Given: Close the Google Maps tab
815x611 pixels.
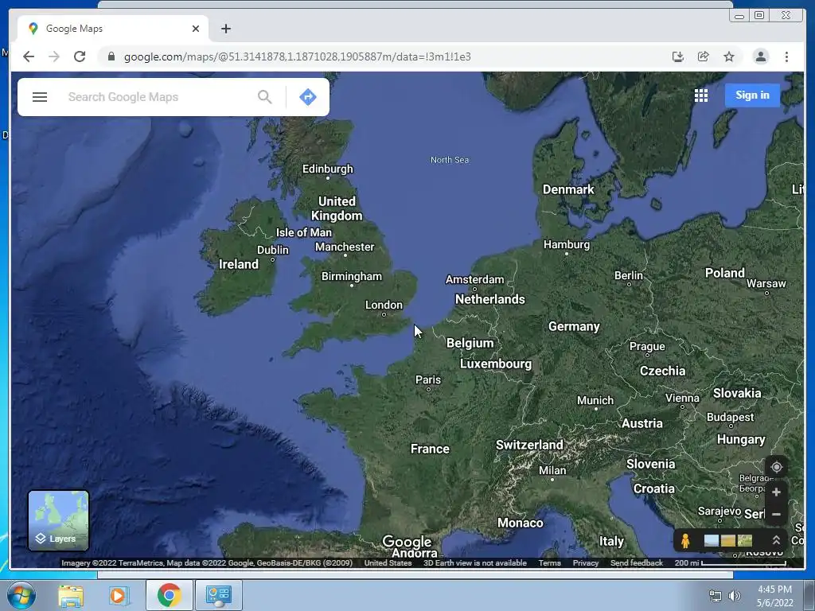Looking at the screenshot, I should tap(196, 29).
